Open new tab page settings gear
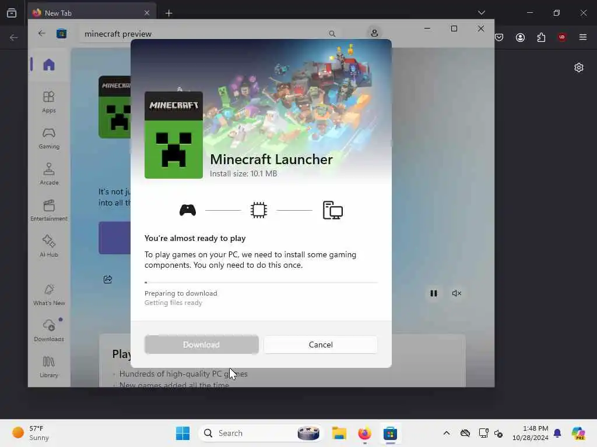597x447 pixels. click(579, 68)
